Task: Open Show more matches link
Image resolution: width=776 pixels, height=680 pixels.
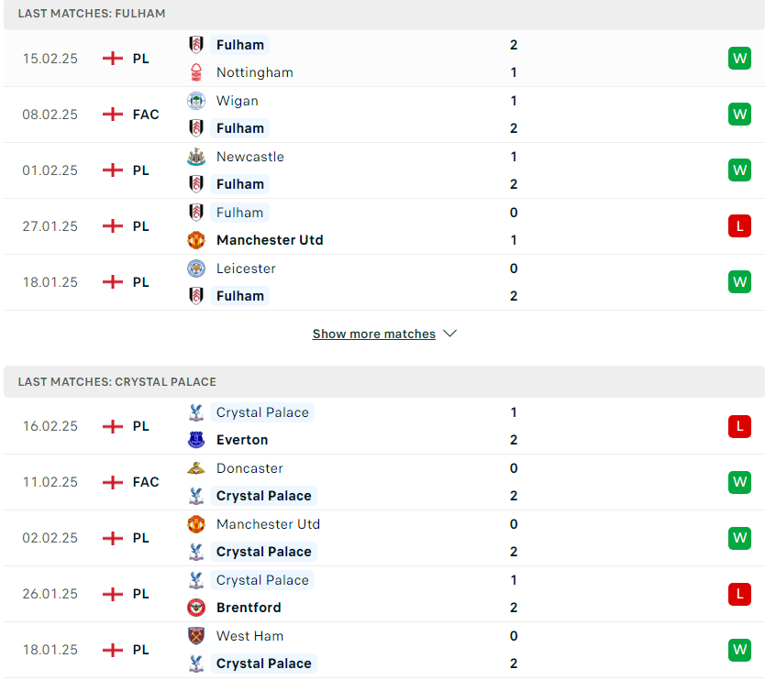Action: [373, 334]
